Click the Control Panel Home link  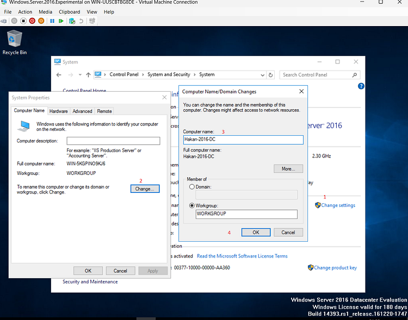pyautogui.click(x=84, y=91)
